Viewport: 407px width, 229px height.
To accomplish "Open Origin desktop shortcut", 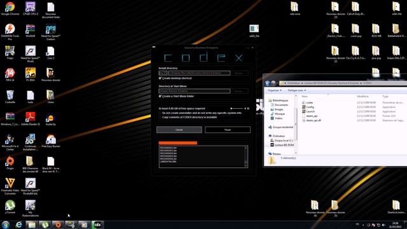I will [x=10, y=163].
